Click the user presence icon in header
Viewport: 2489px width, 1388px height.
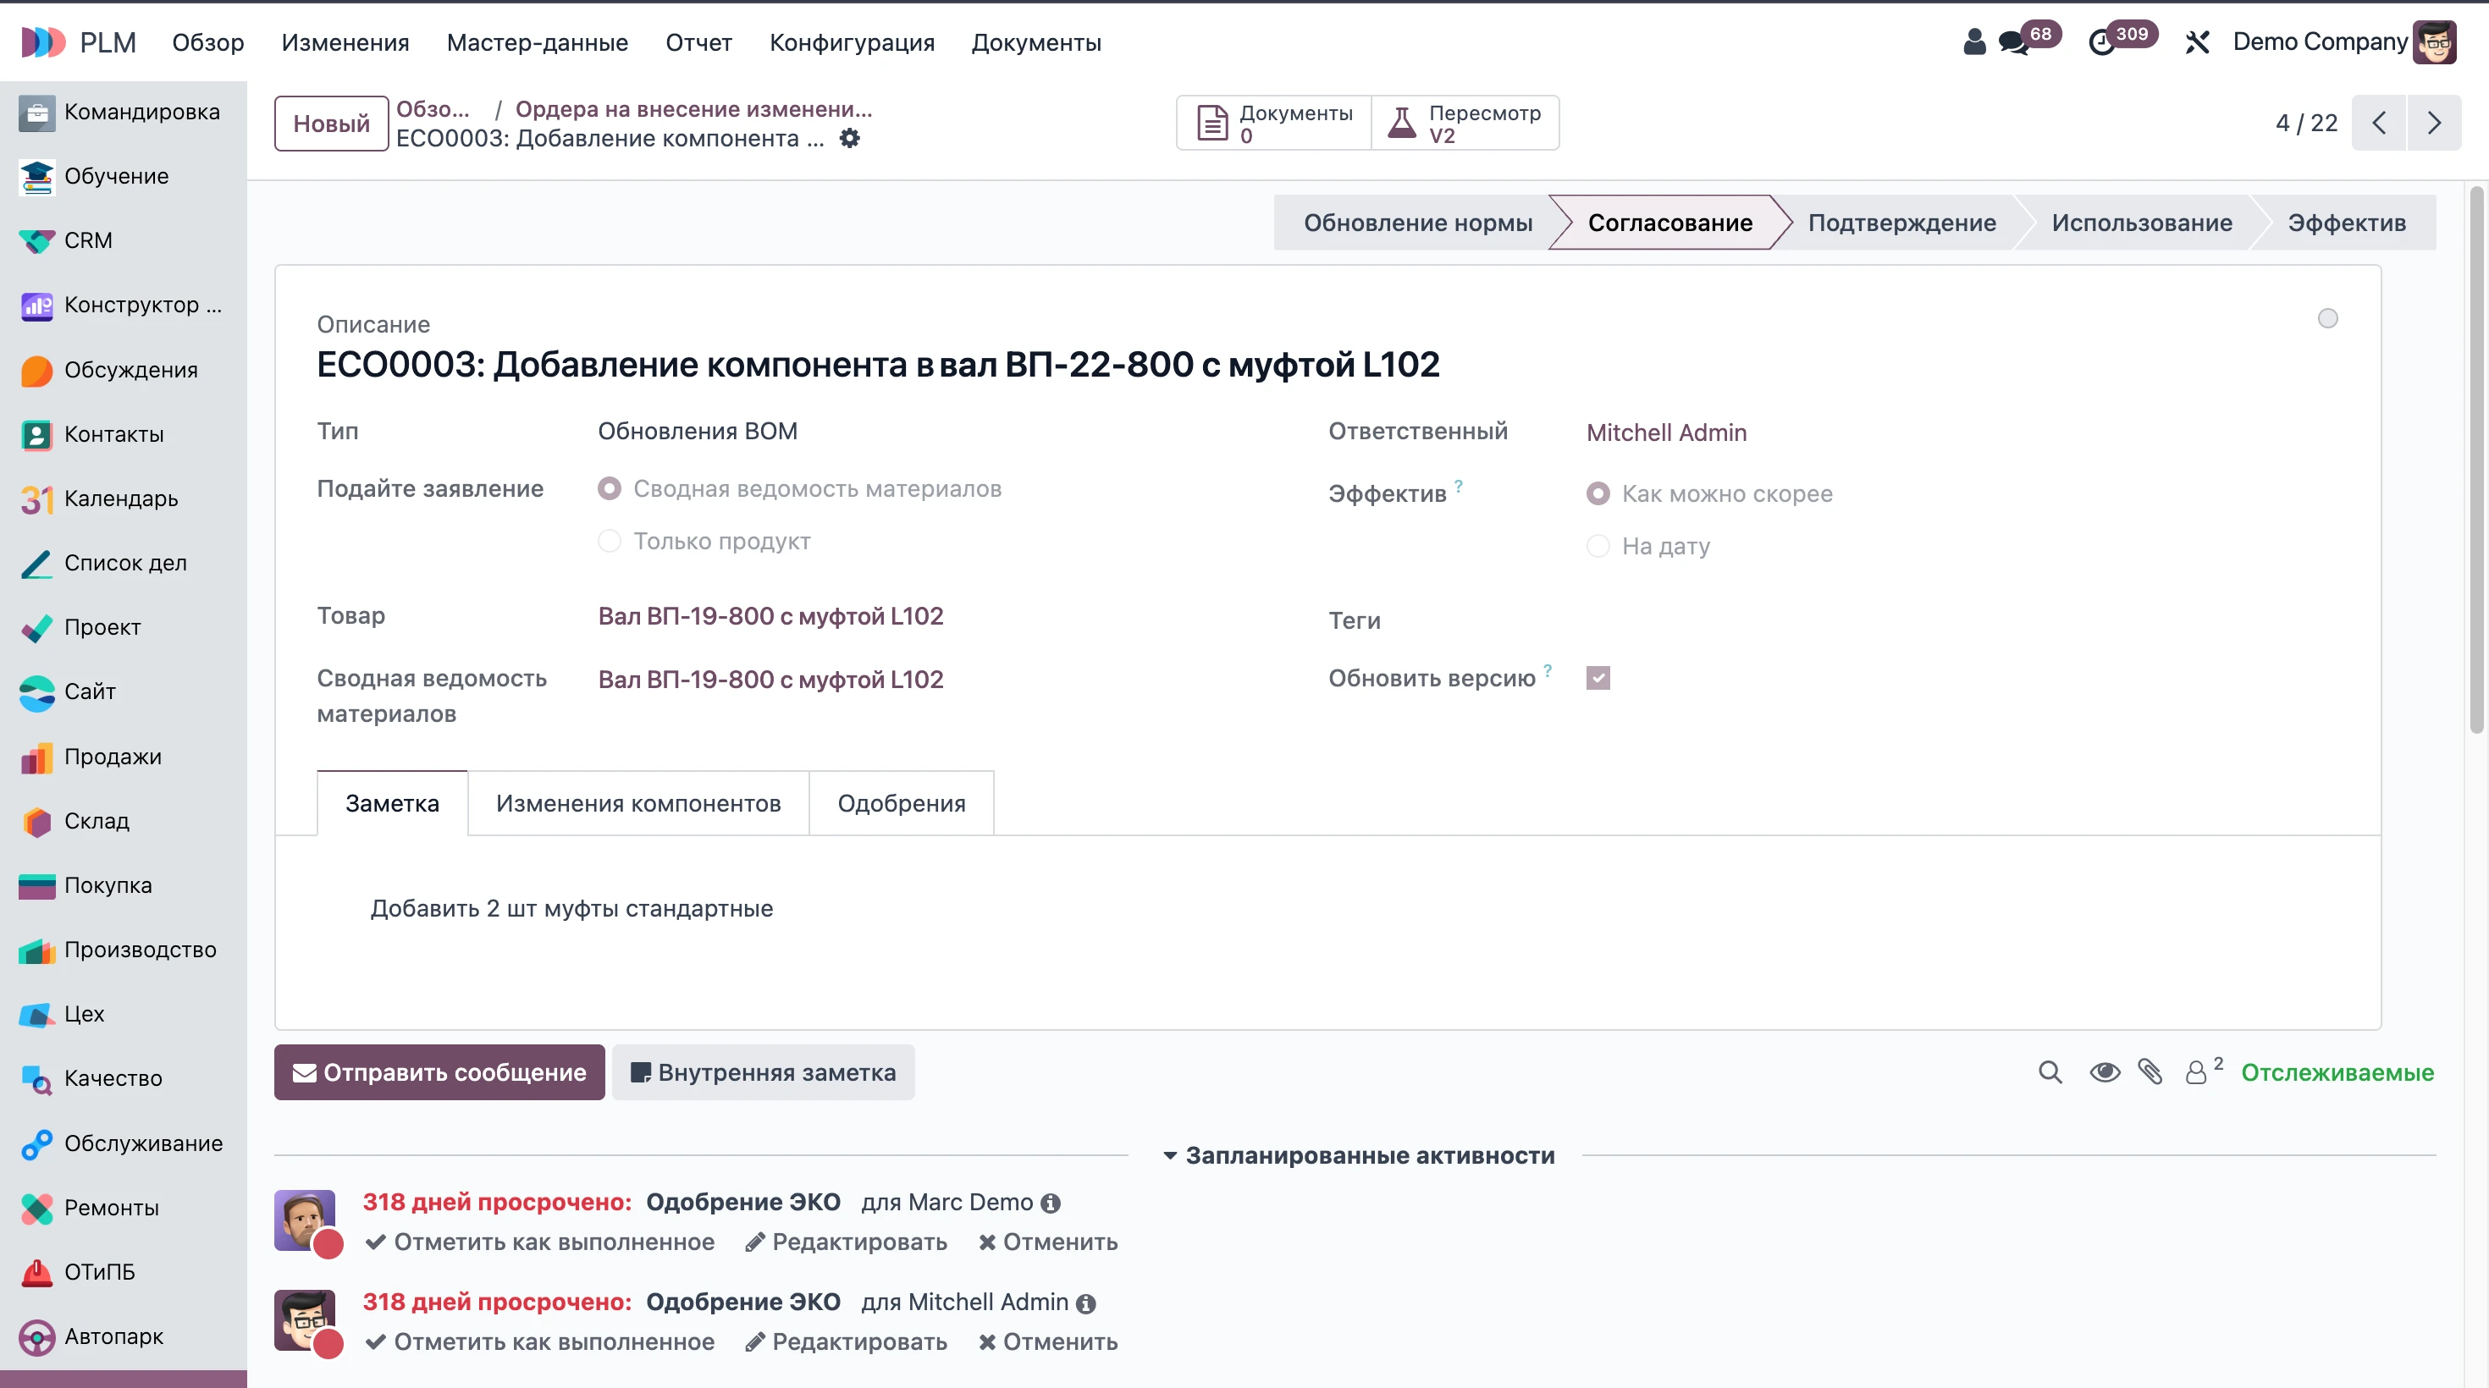(x=1974, y=41)
